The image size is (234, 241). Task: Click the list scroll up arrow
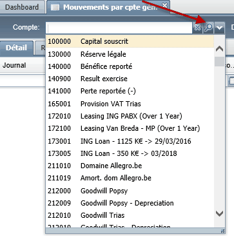tap(219, 49)
